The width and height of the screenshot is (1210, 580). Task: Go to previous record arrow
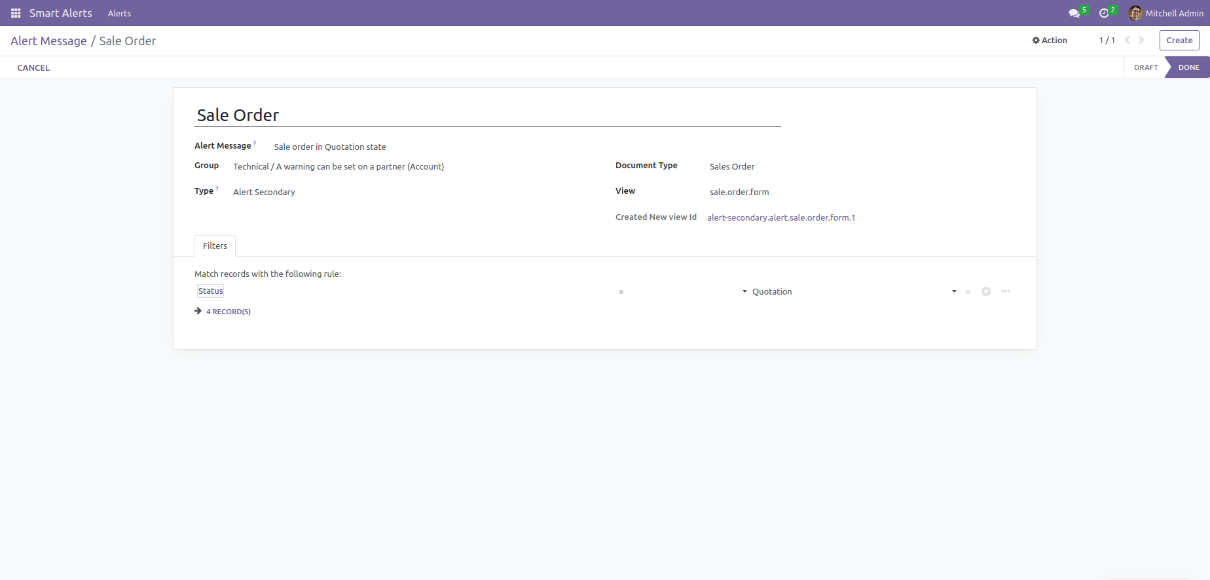click(x=1127, y=40)
